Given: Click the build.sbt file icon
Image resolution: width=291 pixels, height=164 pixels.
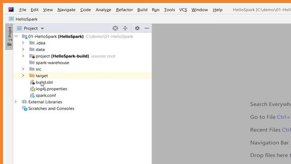Looking at the screenshot, I should click(32, 82).
